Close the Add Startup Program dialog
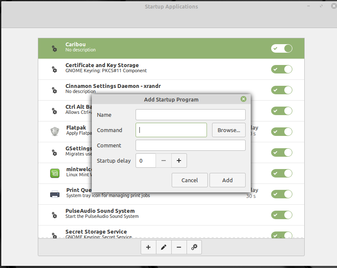Viewport: 337px width, 268px height. [x=243, y=99]
